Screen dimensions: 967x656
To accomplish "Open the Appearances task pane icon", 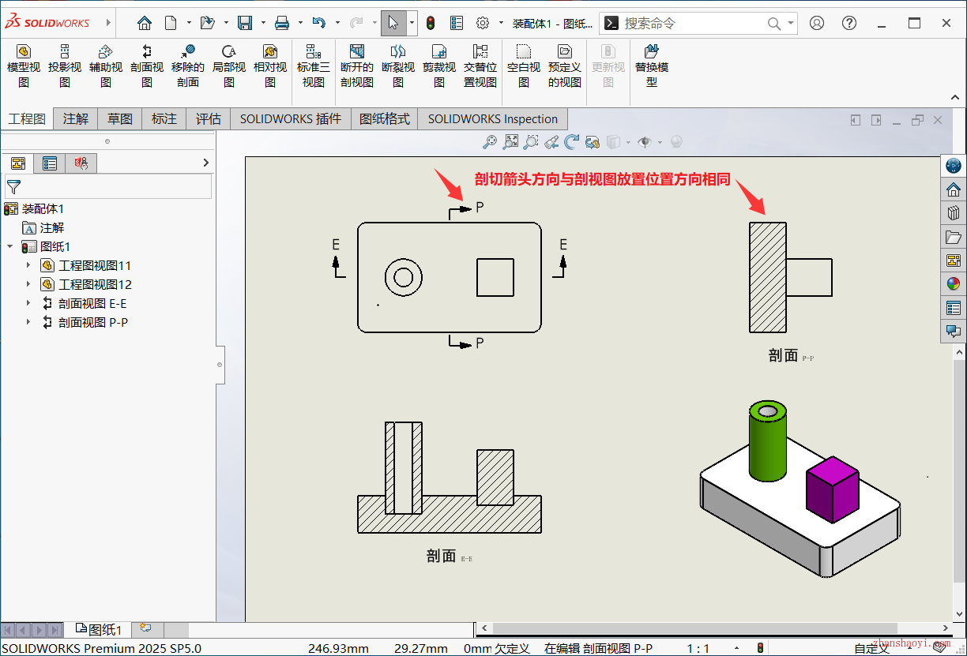I will (954, 284).
